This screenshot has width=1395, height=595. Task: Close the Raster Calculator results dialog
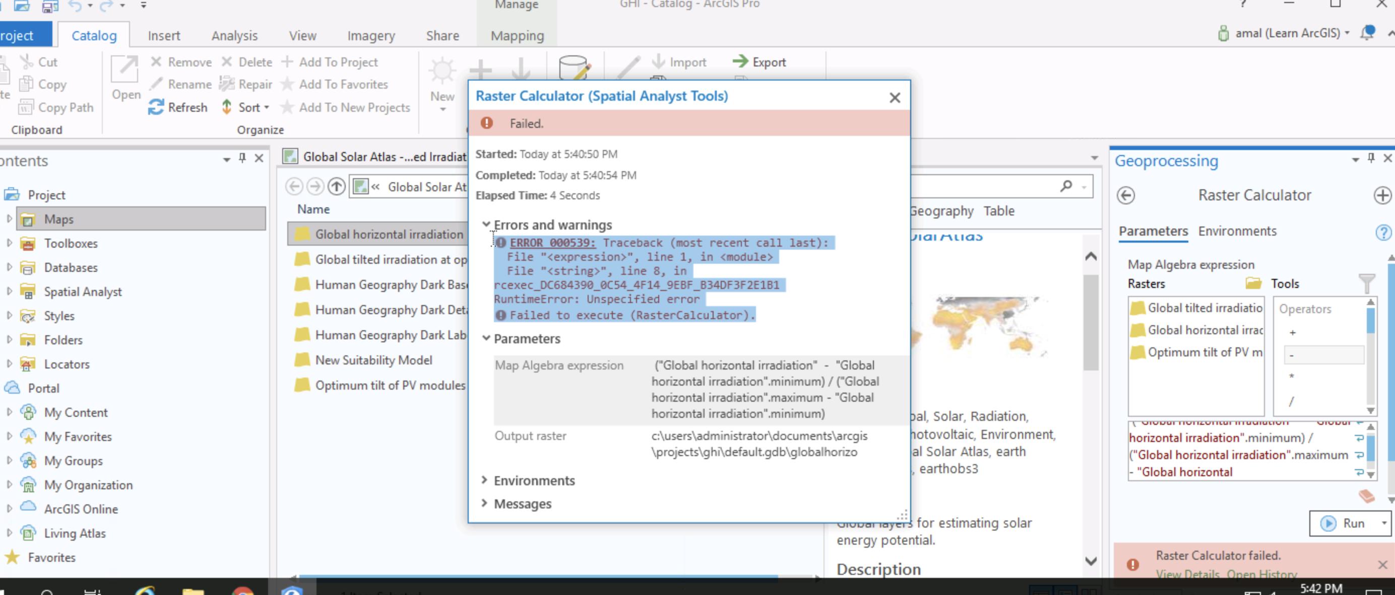point(895,97)
